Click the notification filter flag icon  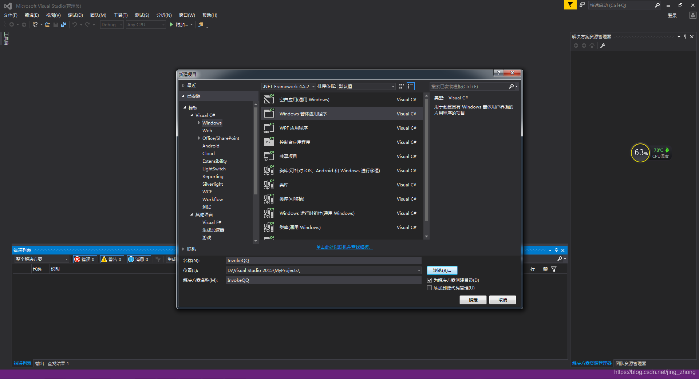pos(570,5)
